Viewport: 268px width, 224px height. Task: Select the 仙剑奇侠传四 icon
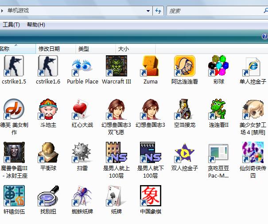pyautogui.click(x=253, y=152)
